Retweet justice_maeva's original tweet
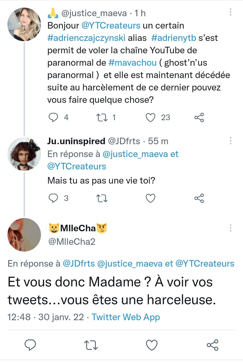Viewport: 243px width, 363px height. (x=102, y=118)
